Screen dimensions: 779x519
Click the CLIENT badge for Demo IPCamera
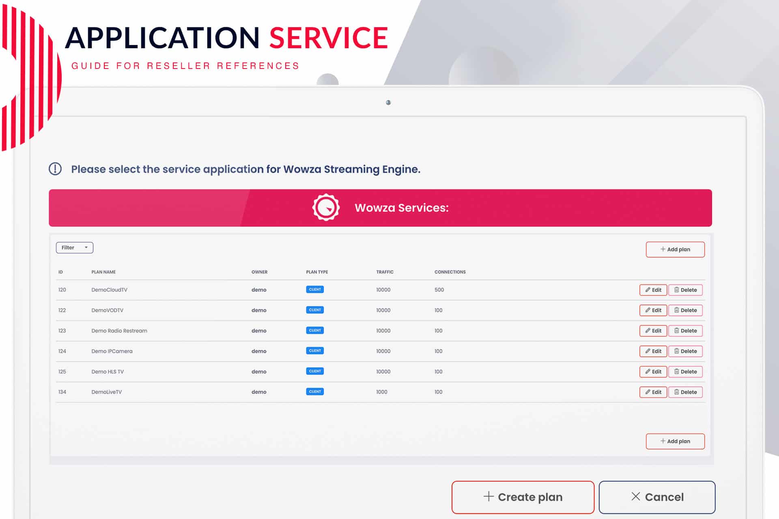[315, 351]
